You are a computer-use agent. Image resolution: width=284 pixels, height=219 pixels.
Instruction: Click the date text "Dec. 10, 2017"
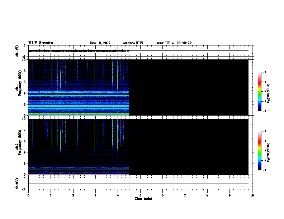[100, 43]
